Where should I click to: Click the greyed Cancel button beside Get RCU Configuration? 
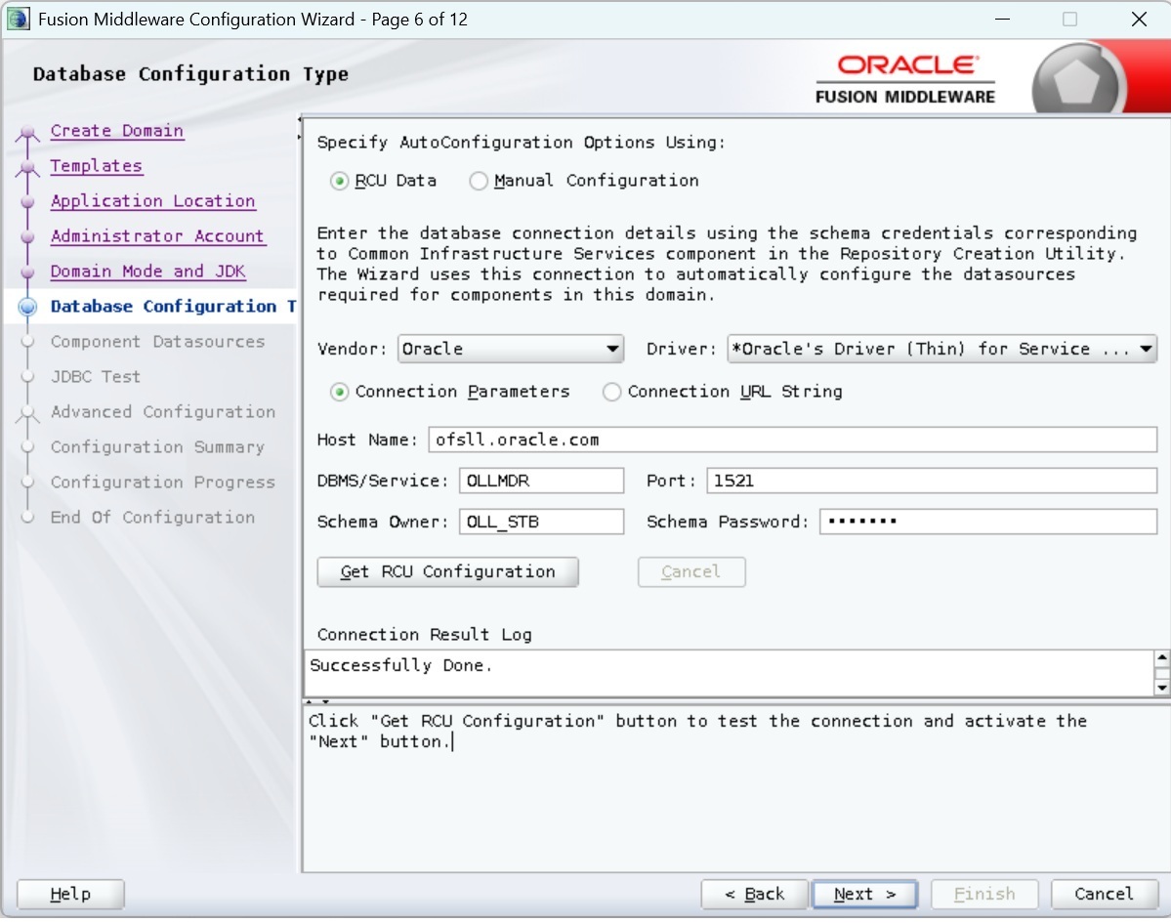tap(690, 572)
